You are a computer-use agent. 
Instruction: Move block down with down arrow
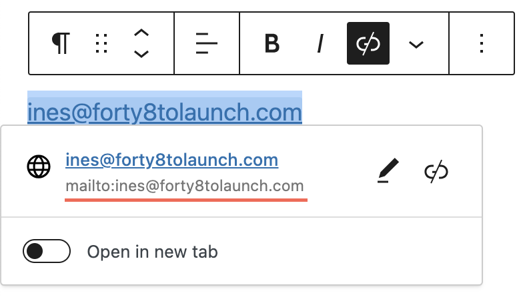tap(141, 54)
